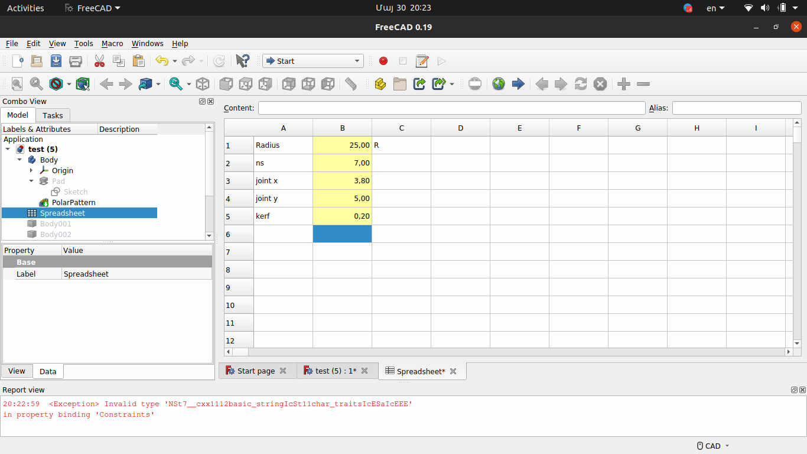Create a new Part with the yellow icon
This screenshot has height=454, width=807.
(380, 84)
